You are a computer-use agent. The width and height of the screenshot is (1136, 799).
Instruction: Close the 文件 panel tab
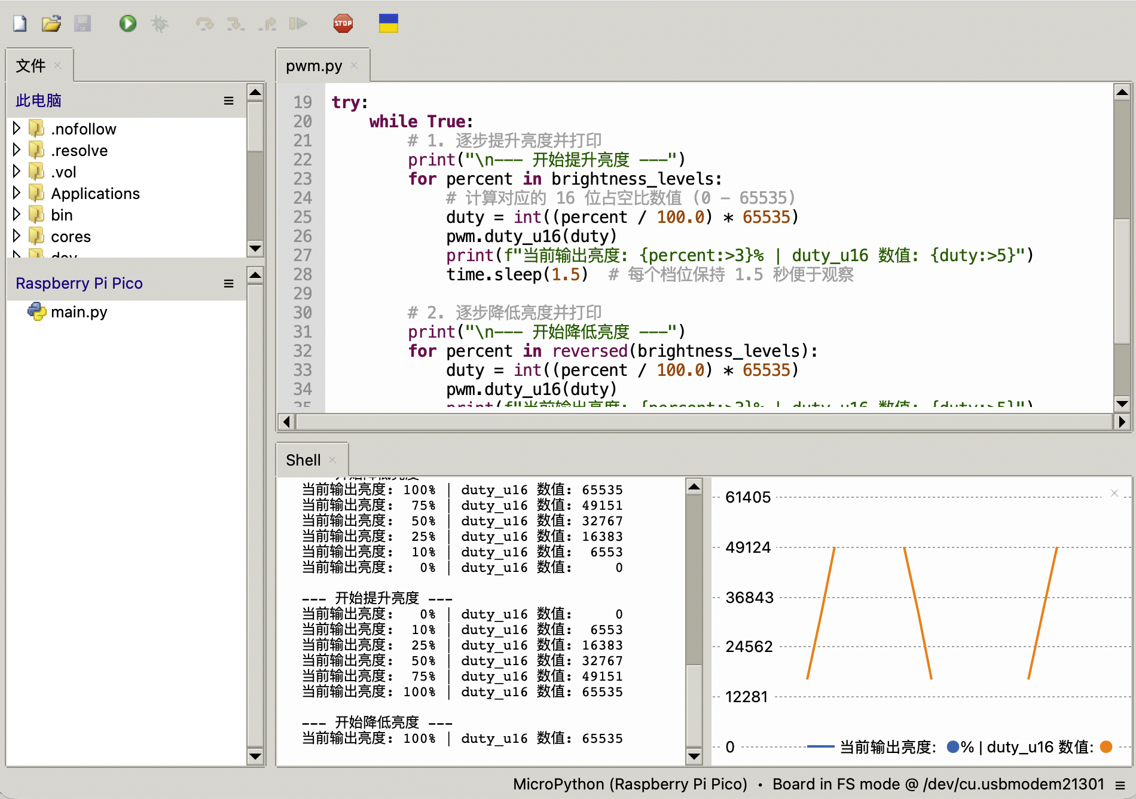click(57, 65)
